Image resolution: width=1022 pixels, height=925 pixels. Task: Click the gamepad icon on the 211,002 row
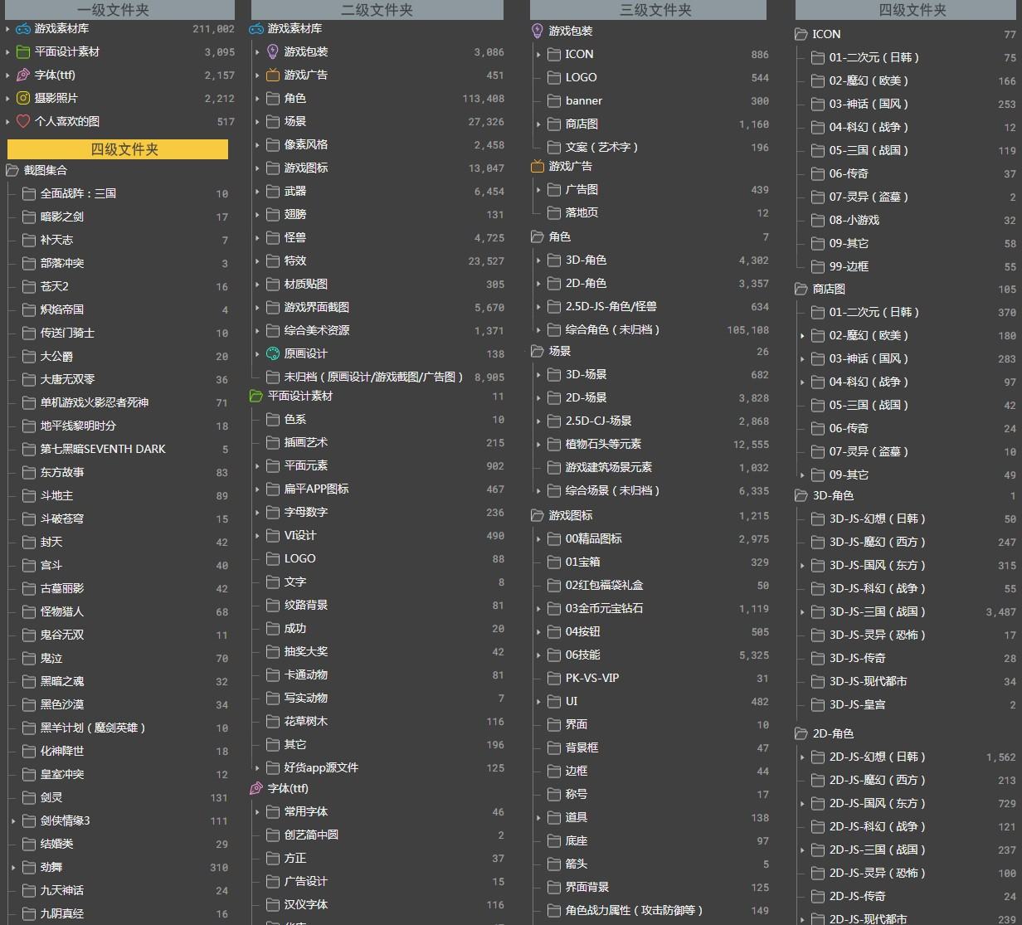click(23, 28)
